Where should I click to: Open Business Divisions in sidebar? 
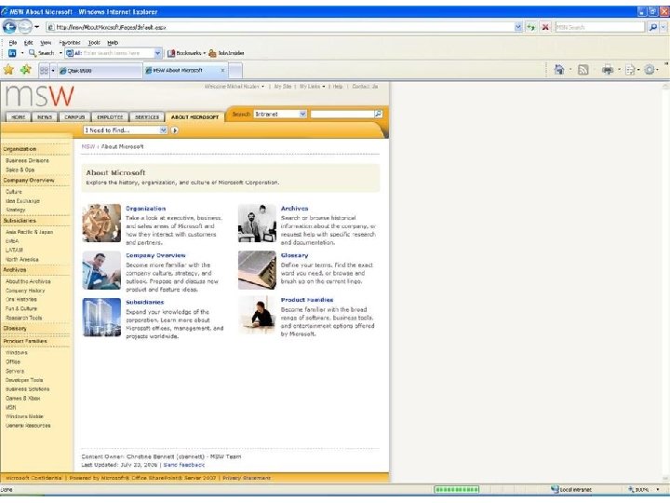[x=27, y=160]
